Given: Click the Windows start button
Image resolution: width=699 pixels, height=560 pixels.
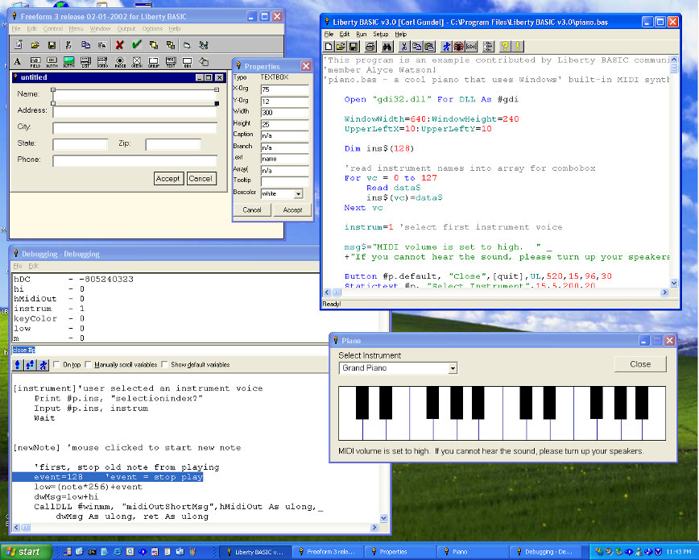Looking at the screenshot, I should [26, 552].
